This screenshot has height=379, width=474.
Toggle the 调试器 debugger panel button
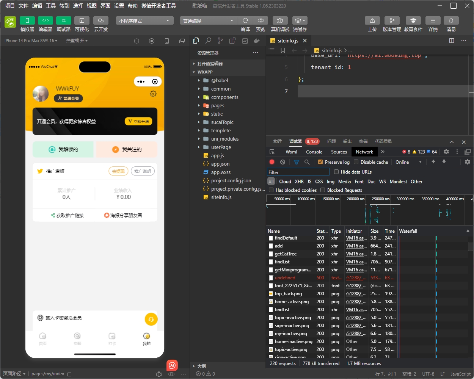click(64, 20)
